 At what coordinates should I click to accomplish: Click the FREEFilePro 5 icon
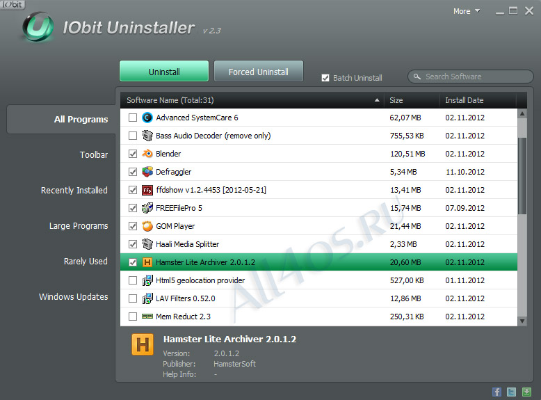[147, 208]
